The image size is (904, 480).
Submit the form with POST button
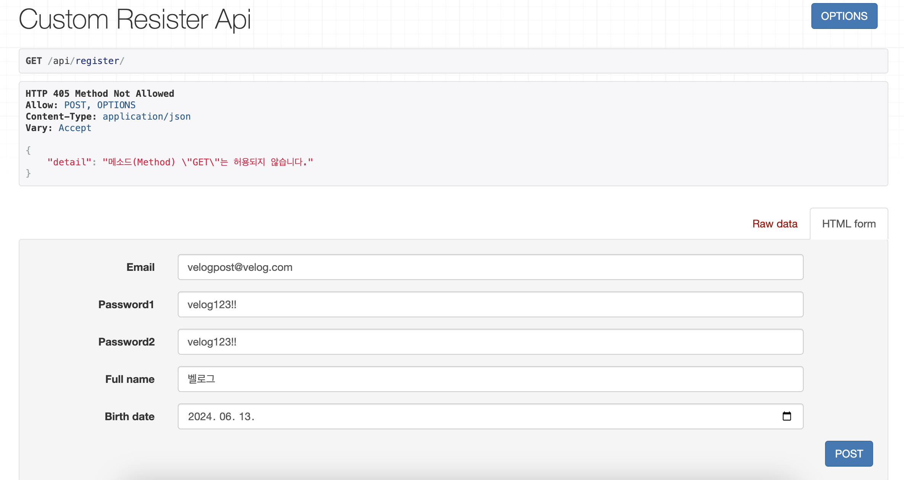coord(848,453)
